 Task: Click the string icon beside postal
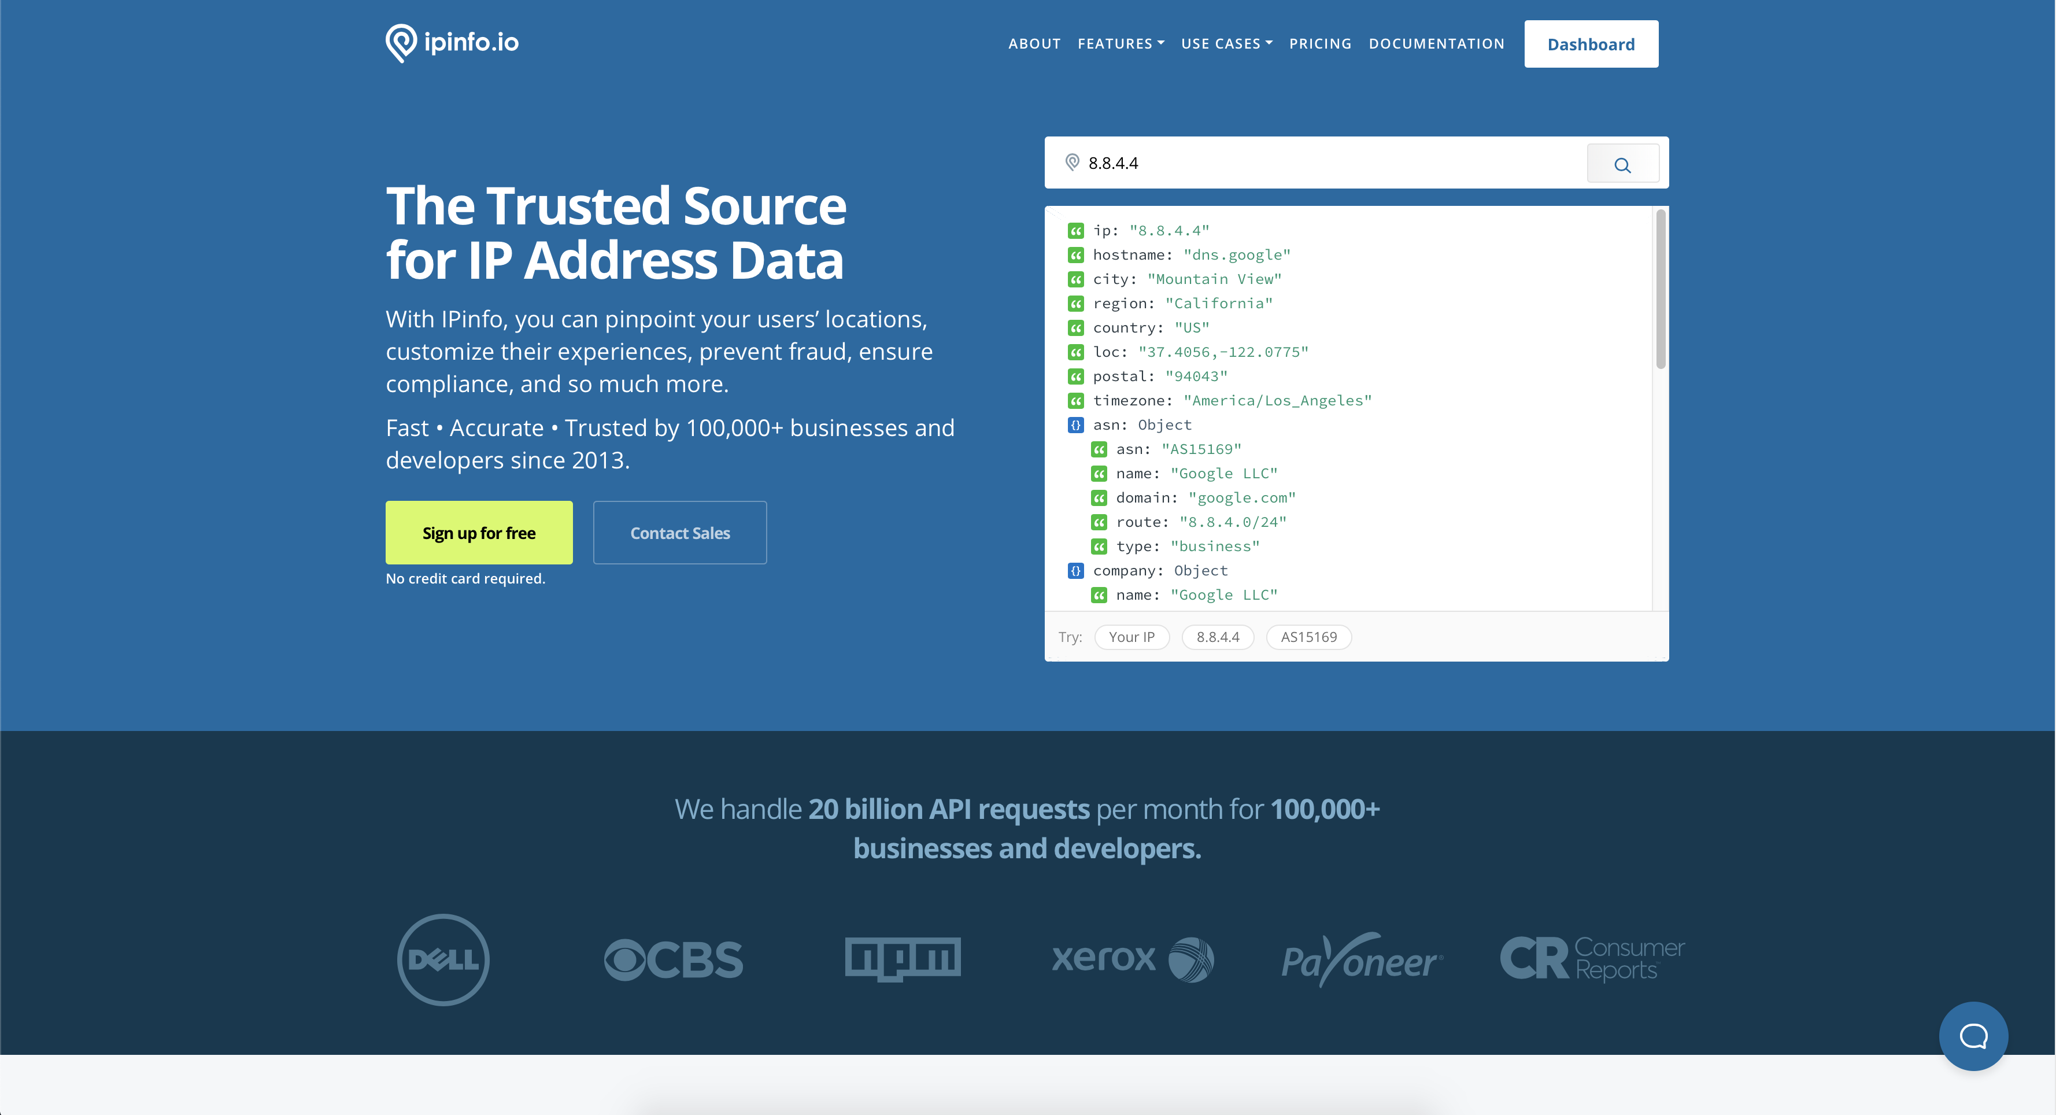(1076, 376)
